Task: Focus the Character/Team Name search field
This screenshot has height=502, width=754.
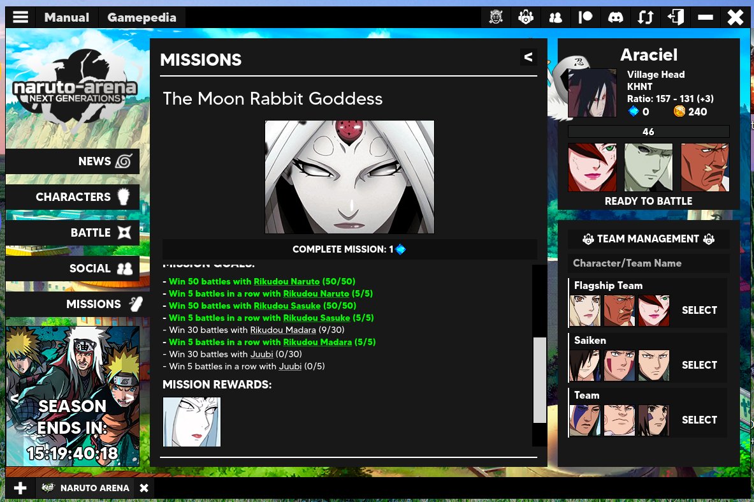Action: pyautogui.click(x=648, y=263)
